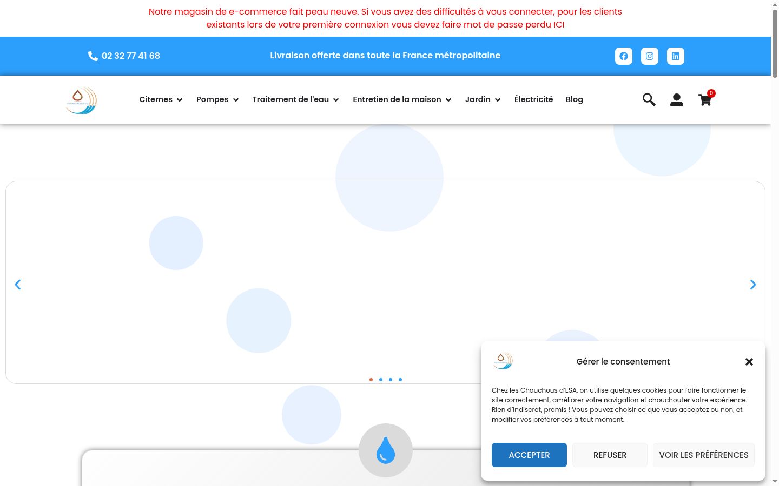Click the search magnifier icon

[x=649, y=100]
